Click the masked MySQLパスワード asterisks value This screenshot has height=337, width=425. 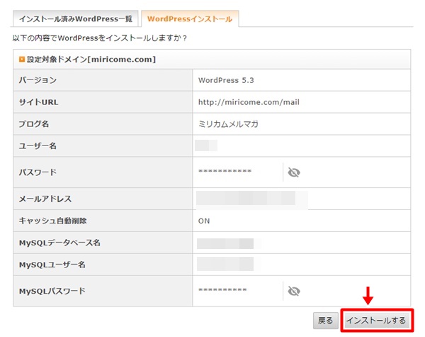coord(222,289)
